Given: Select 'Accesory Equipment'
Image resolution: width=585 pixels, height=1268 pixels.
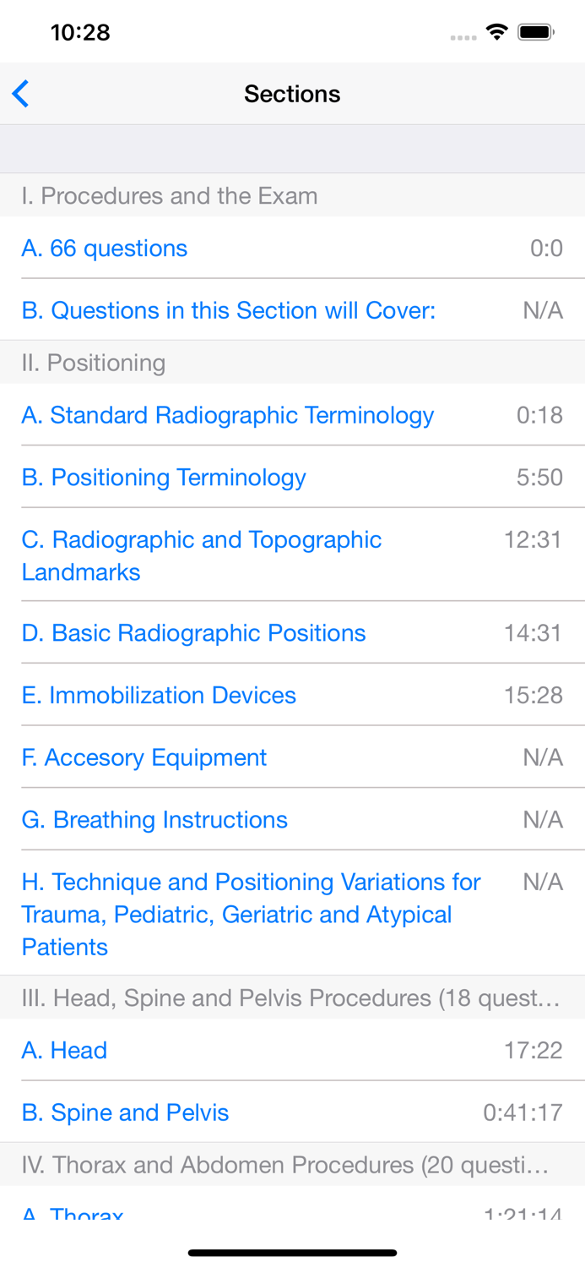Looking at the screenshot, I should pos(144,757).
